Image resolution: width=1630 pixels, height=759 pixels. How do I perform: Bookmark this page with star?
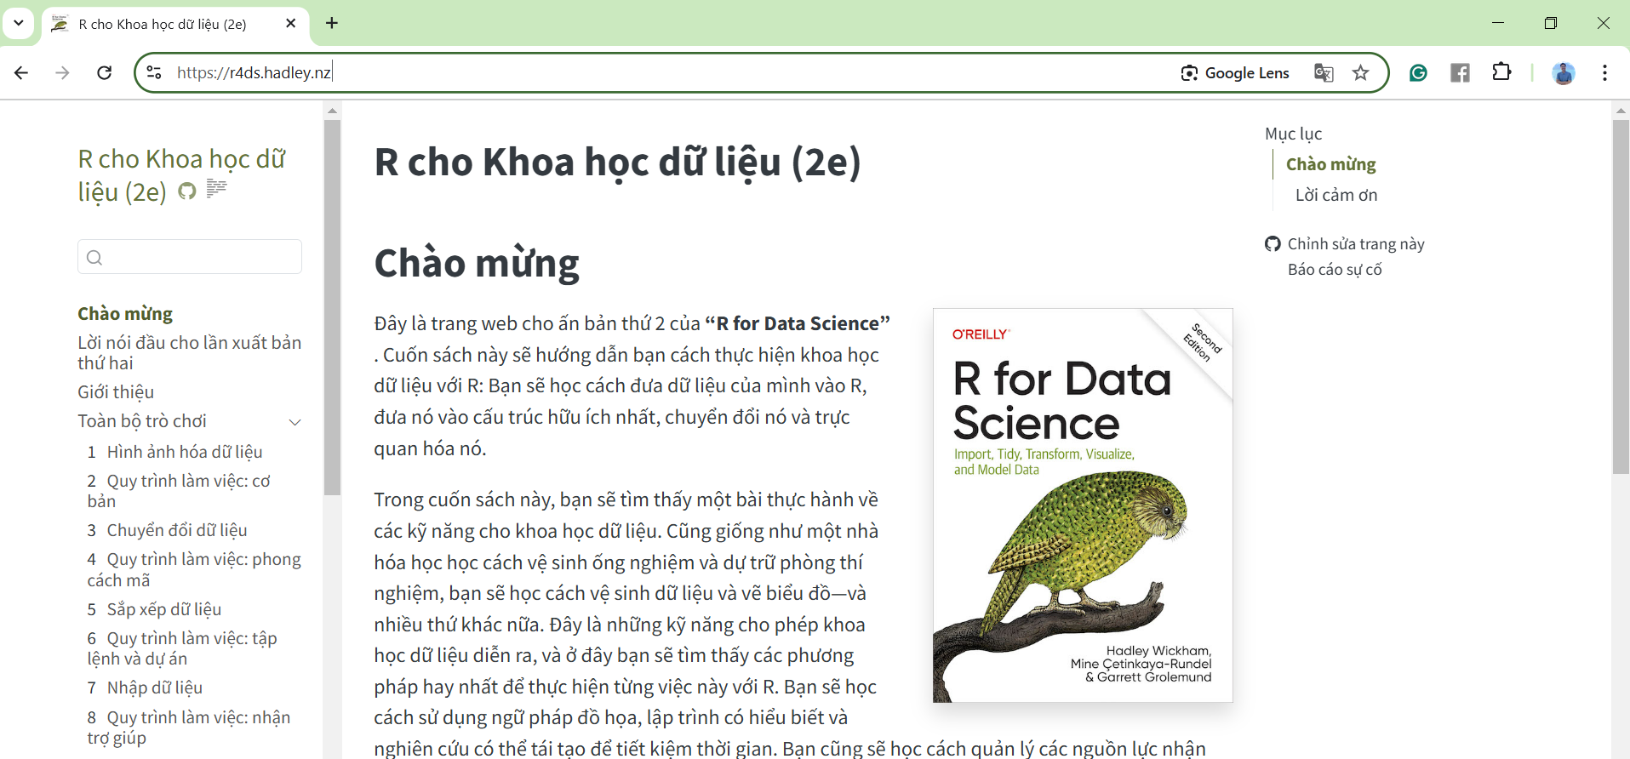1361,73
